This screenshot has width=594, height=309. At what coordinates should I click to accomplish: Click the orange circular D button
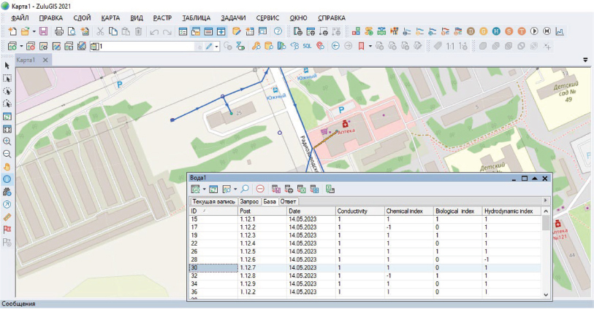click(x=471, y=31)
